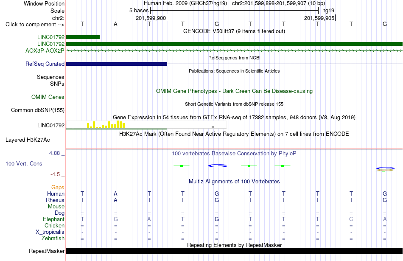
Task: Click the "chr2:" ruler label
Action: click(58, 18)
